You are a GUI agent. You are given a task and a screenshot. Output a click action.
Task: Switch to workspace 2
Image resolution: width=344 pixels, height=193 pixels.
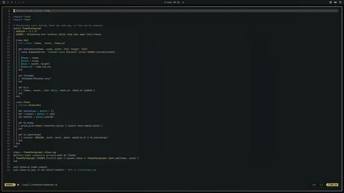click(x=12, y=2)
